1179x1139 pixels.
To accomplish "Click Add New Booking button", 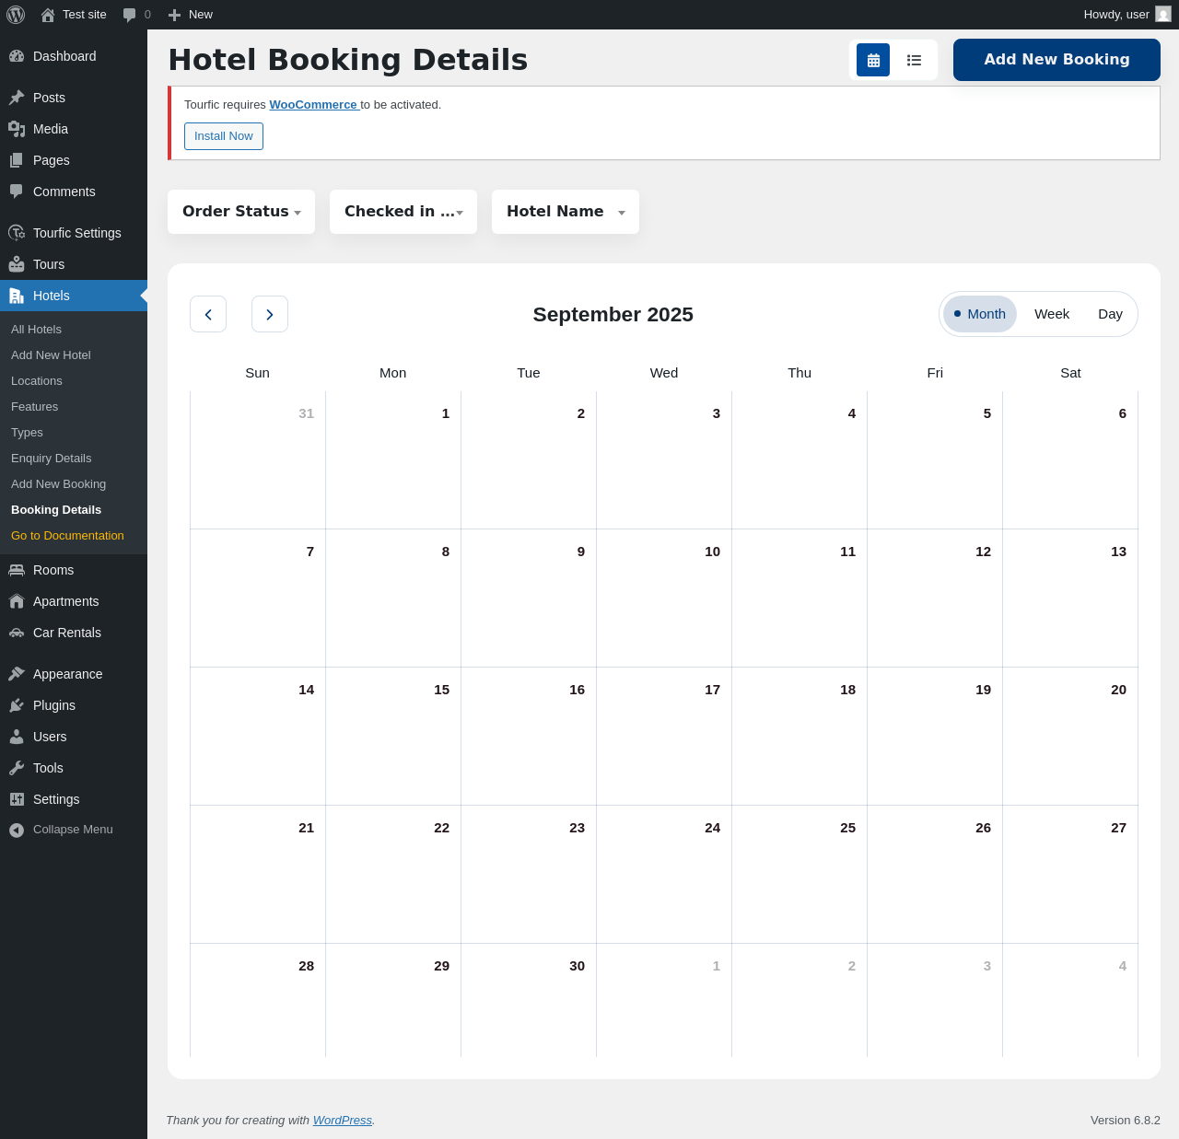I will [1056, 60].
